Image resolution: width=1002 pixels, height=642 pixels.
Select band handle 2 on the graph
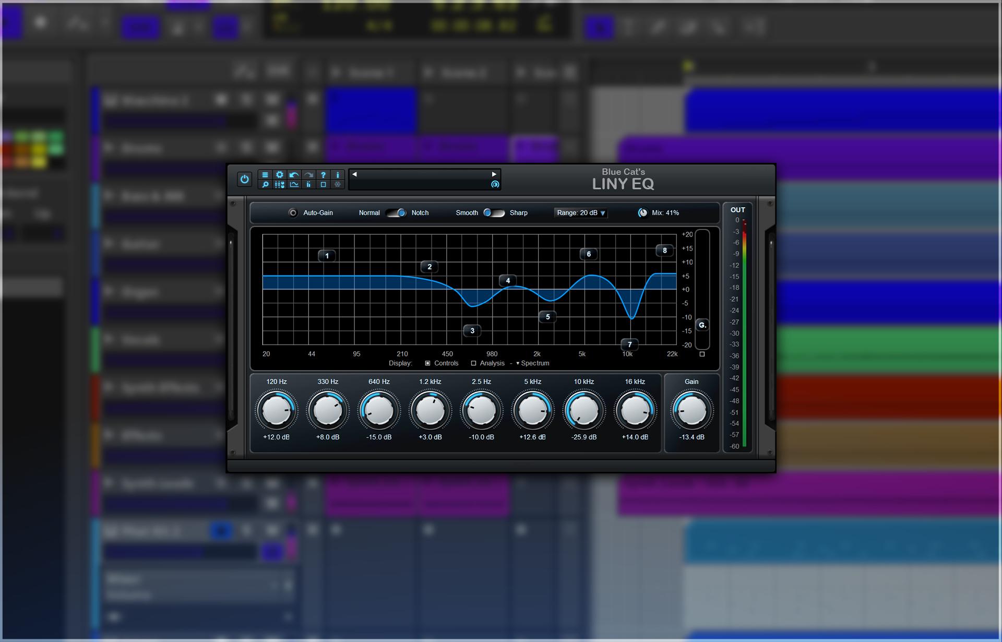click(430, 267)
